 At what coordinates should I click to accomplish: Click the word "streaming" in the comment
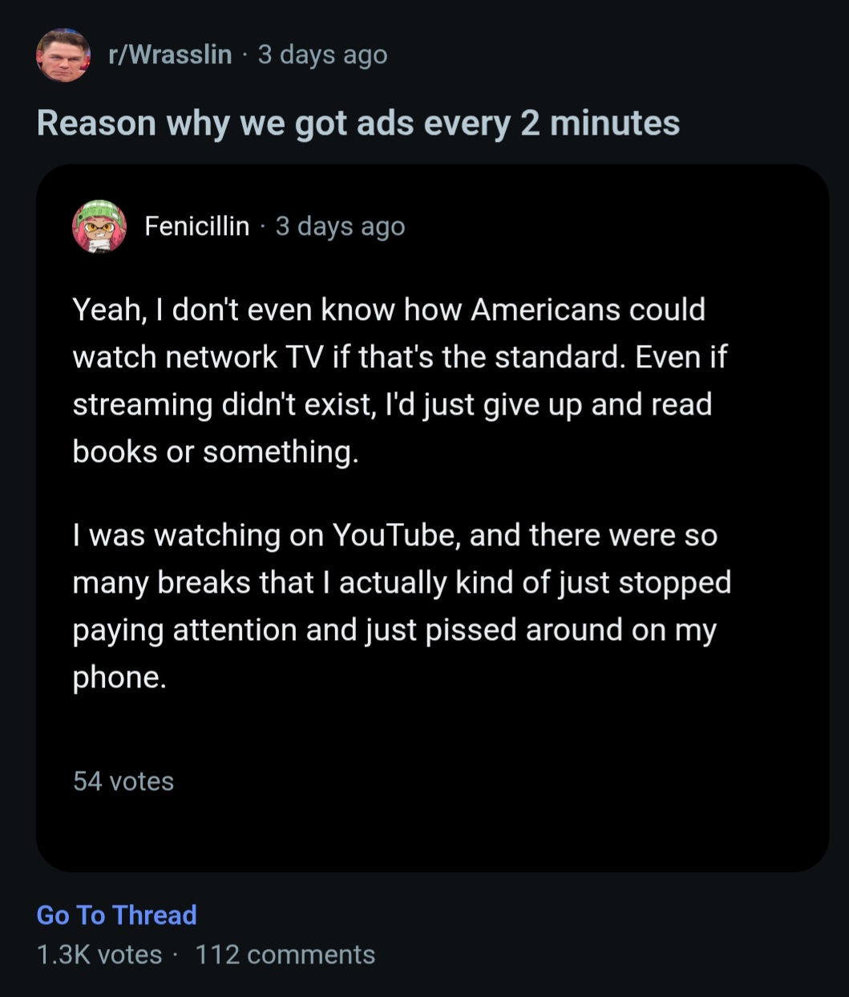tap(143, 404)
